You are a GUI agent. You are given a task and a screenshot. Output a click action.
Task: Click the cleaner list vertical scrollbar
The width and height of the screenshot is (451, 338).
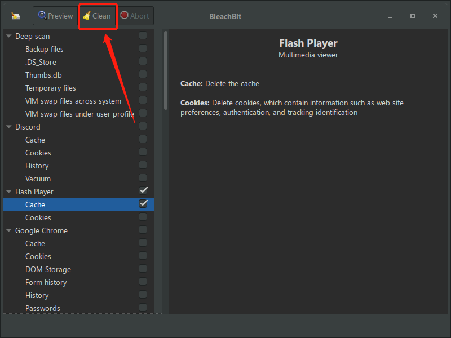pyautogui.click(x=166, y=70)
